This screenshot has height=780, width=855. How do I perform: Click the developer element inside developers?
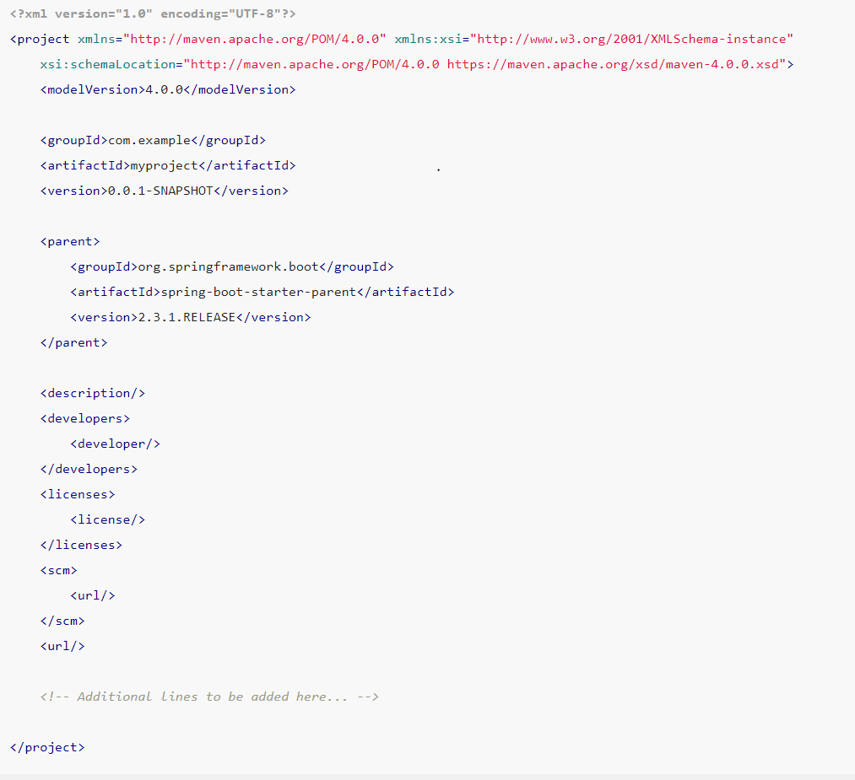(x=116, y=444)
